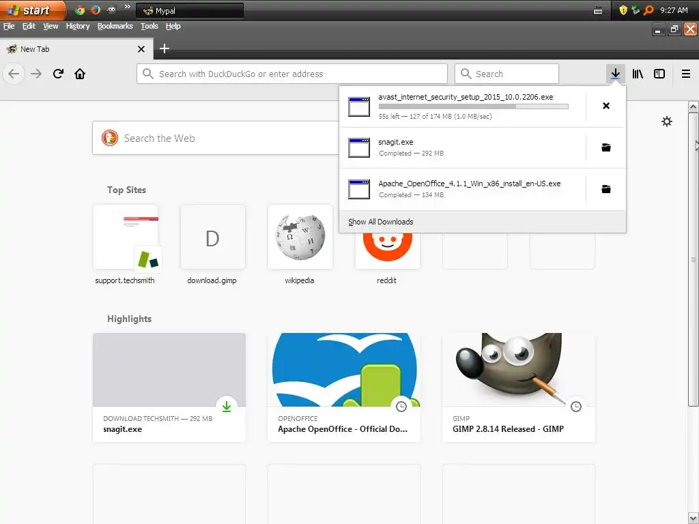Click the Top Sites heading

pyautogui.click(x=126, y=190)
